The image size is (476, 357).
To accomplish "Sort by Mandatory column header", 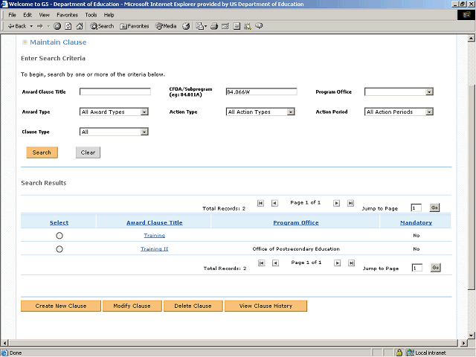I will [x=416, y=222].
